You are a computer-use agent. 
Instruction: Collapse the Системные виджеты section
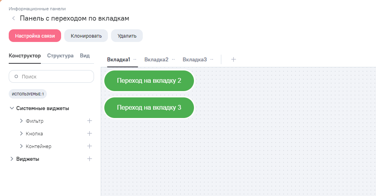coord(12,108)
